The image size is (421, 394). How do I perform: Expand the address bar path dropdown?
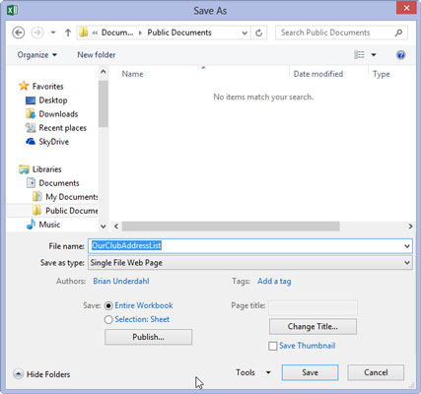[245, 33]
